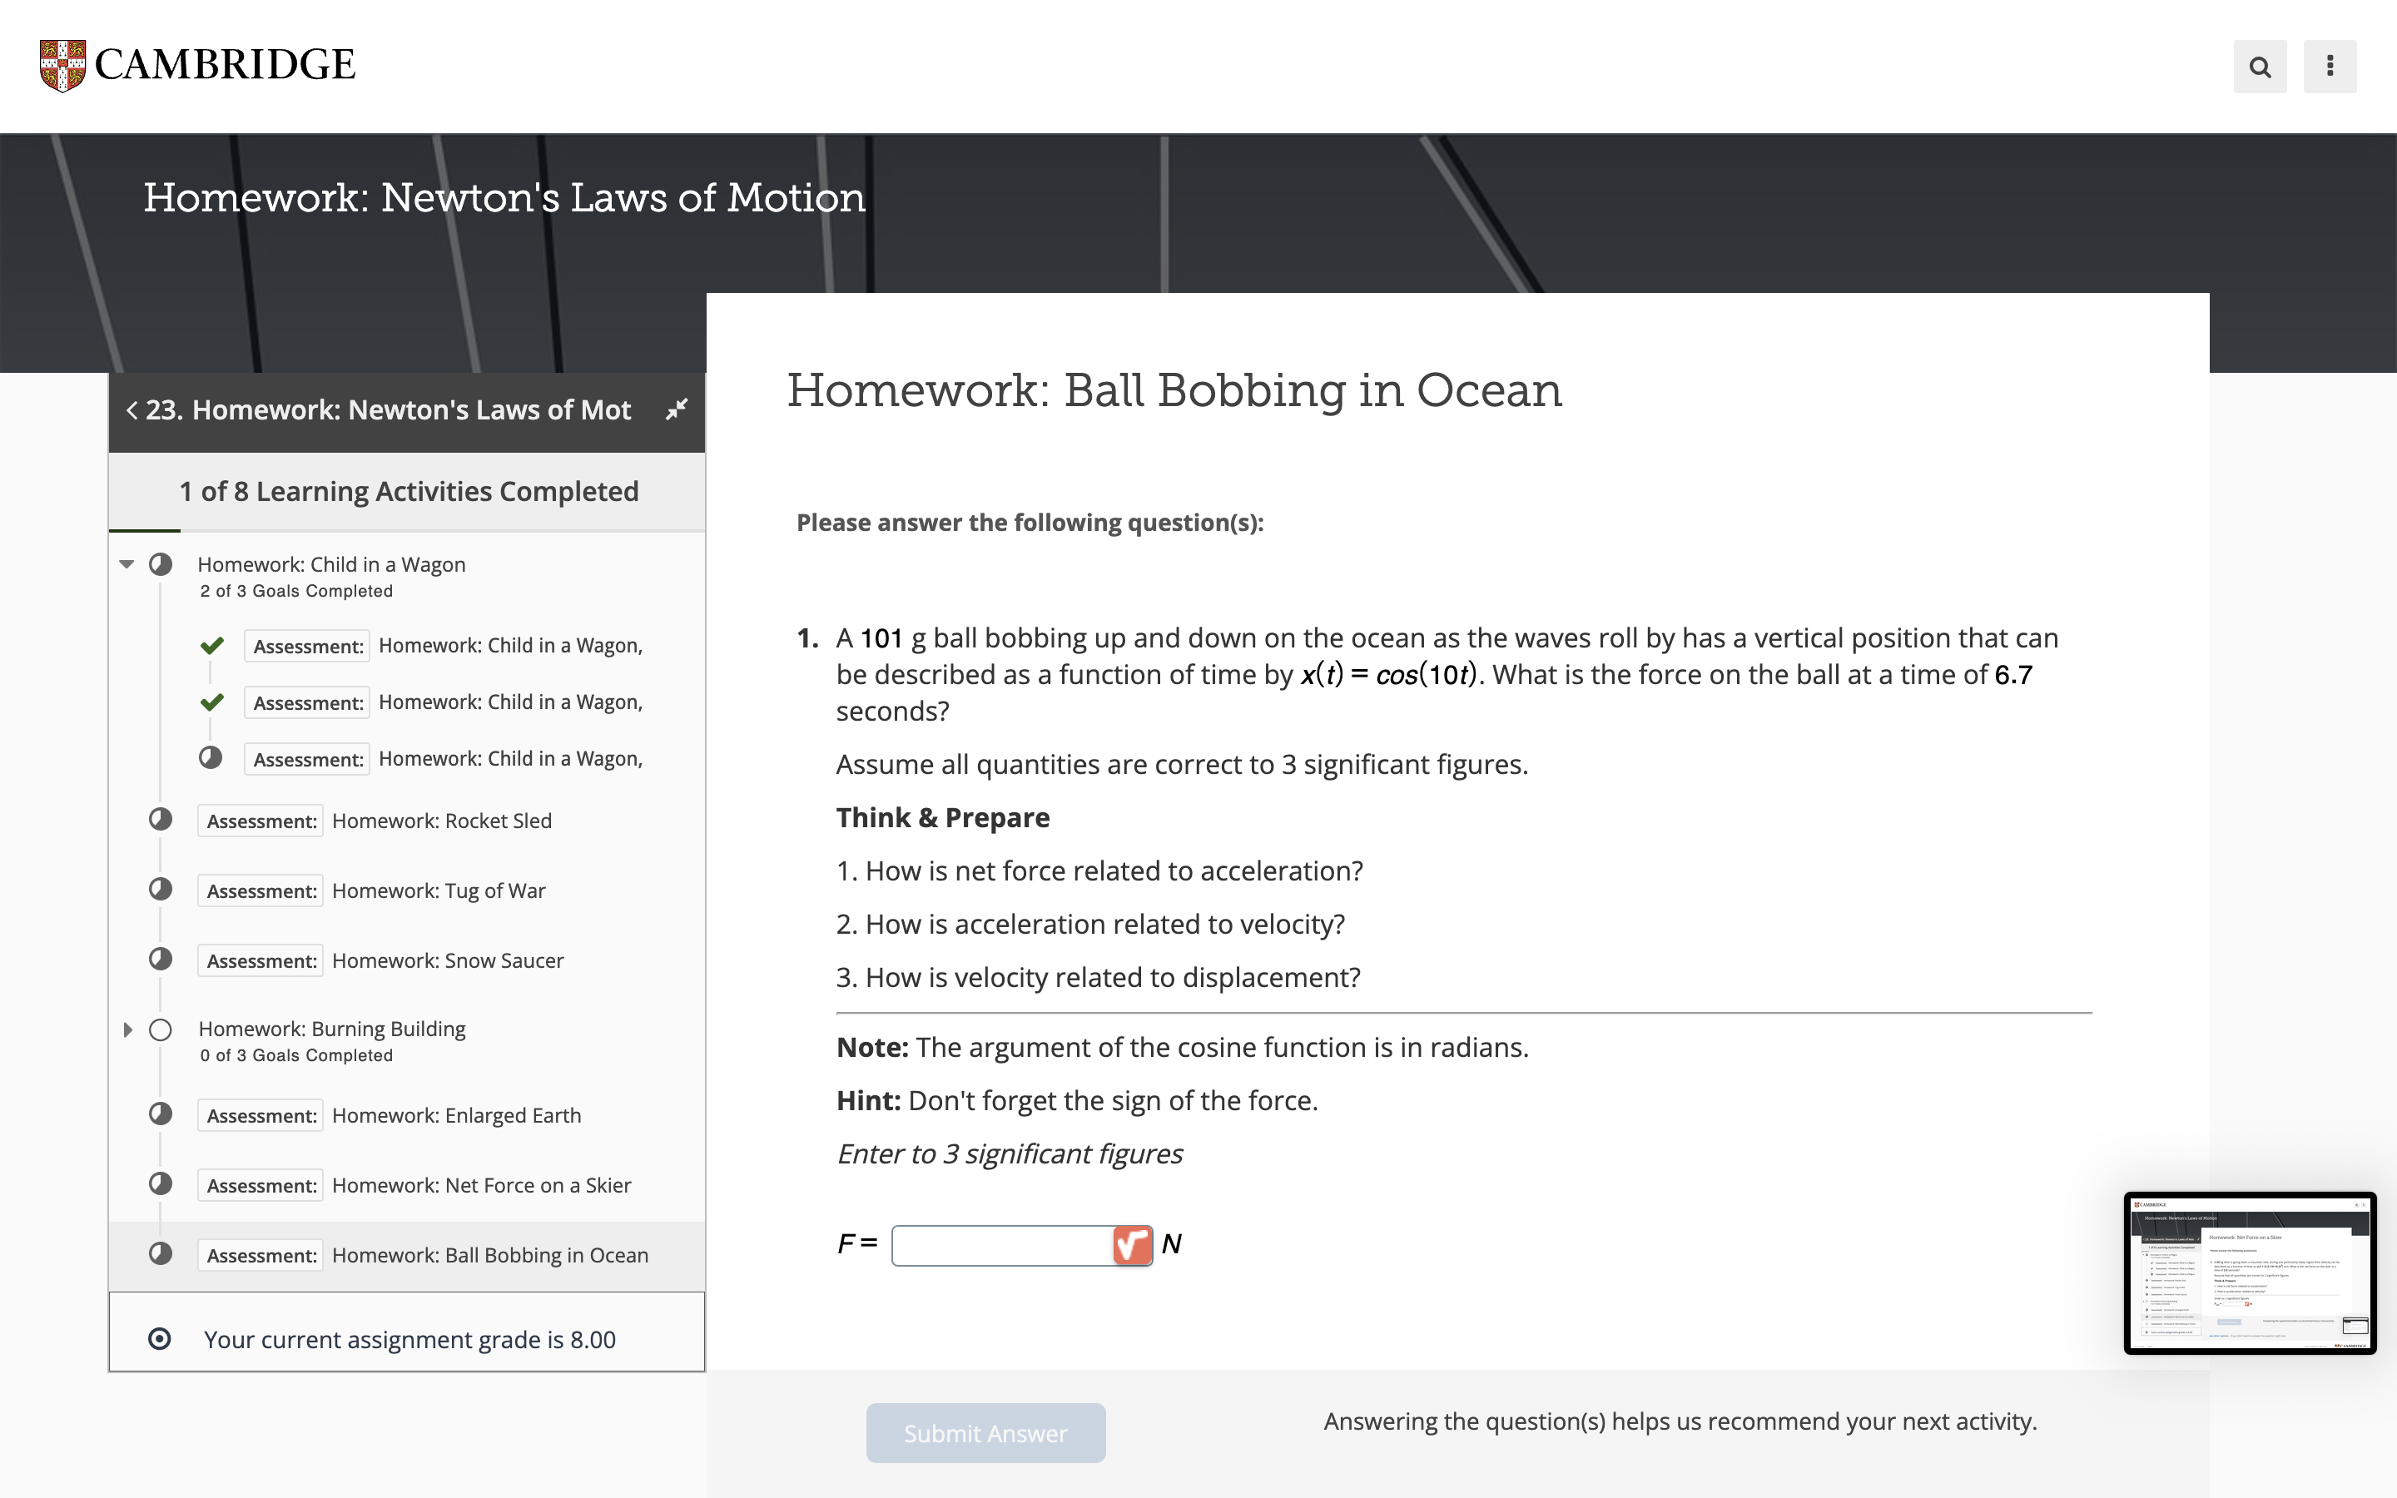Viewport: 2397px width, 1498px height.
Task: Click the back chevron beside Newton's Laws heading
Action: pos(132,409)
